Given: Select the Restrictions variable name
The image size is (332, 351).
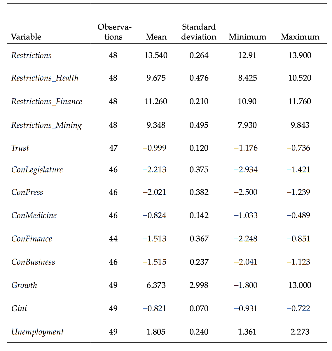Looking at the screenshot, I should click(x=31, y=55).
